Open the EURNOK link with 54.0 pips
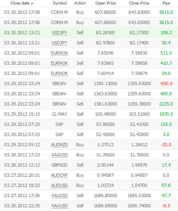 [x=59, y=73]
